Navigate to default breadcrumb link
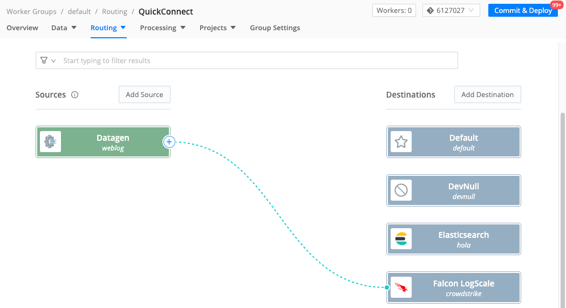566x308 pixels. pos(79,11)
